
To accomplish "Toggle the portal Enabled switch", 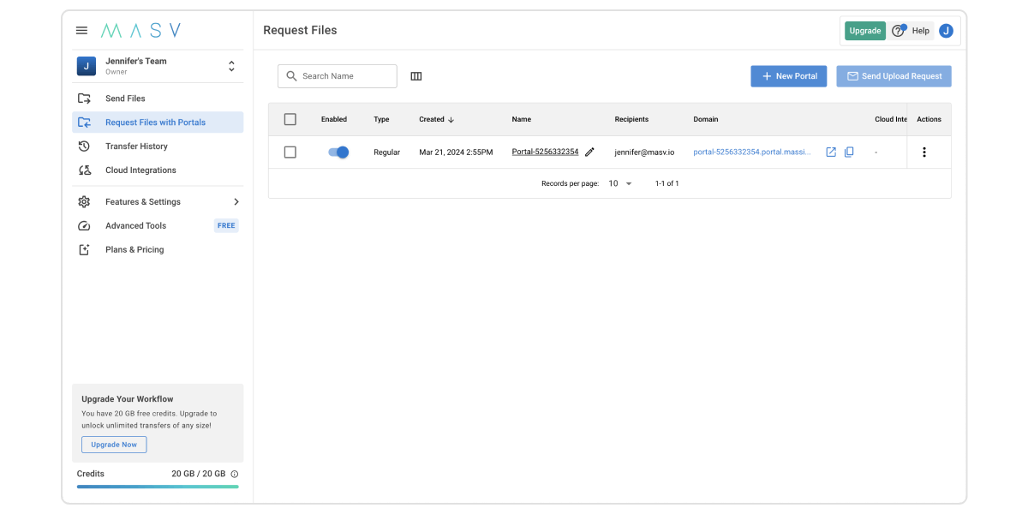I will 338,152.
